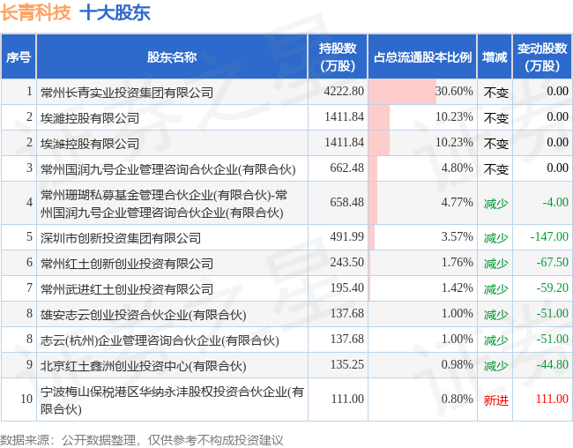Click 137.68 in the 志云(杭州) row
This screenshot has width=573, height=448.
point(347,339)
